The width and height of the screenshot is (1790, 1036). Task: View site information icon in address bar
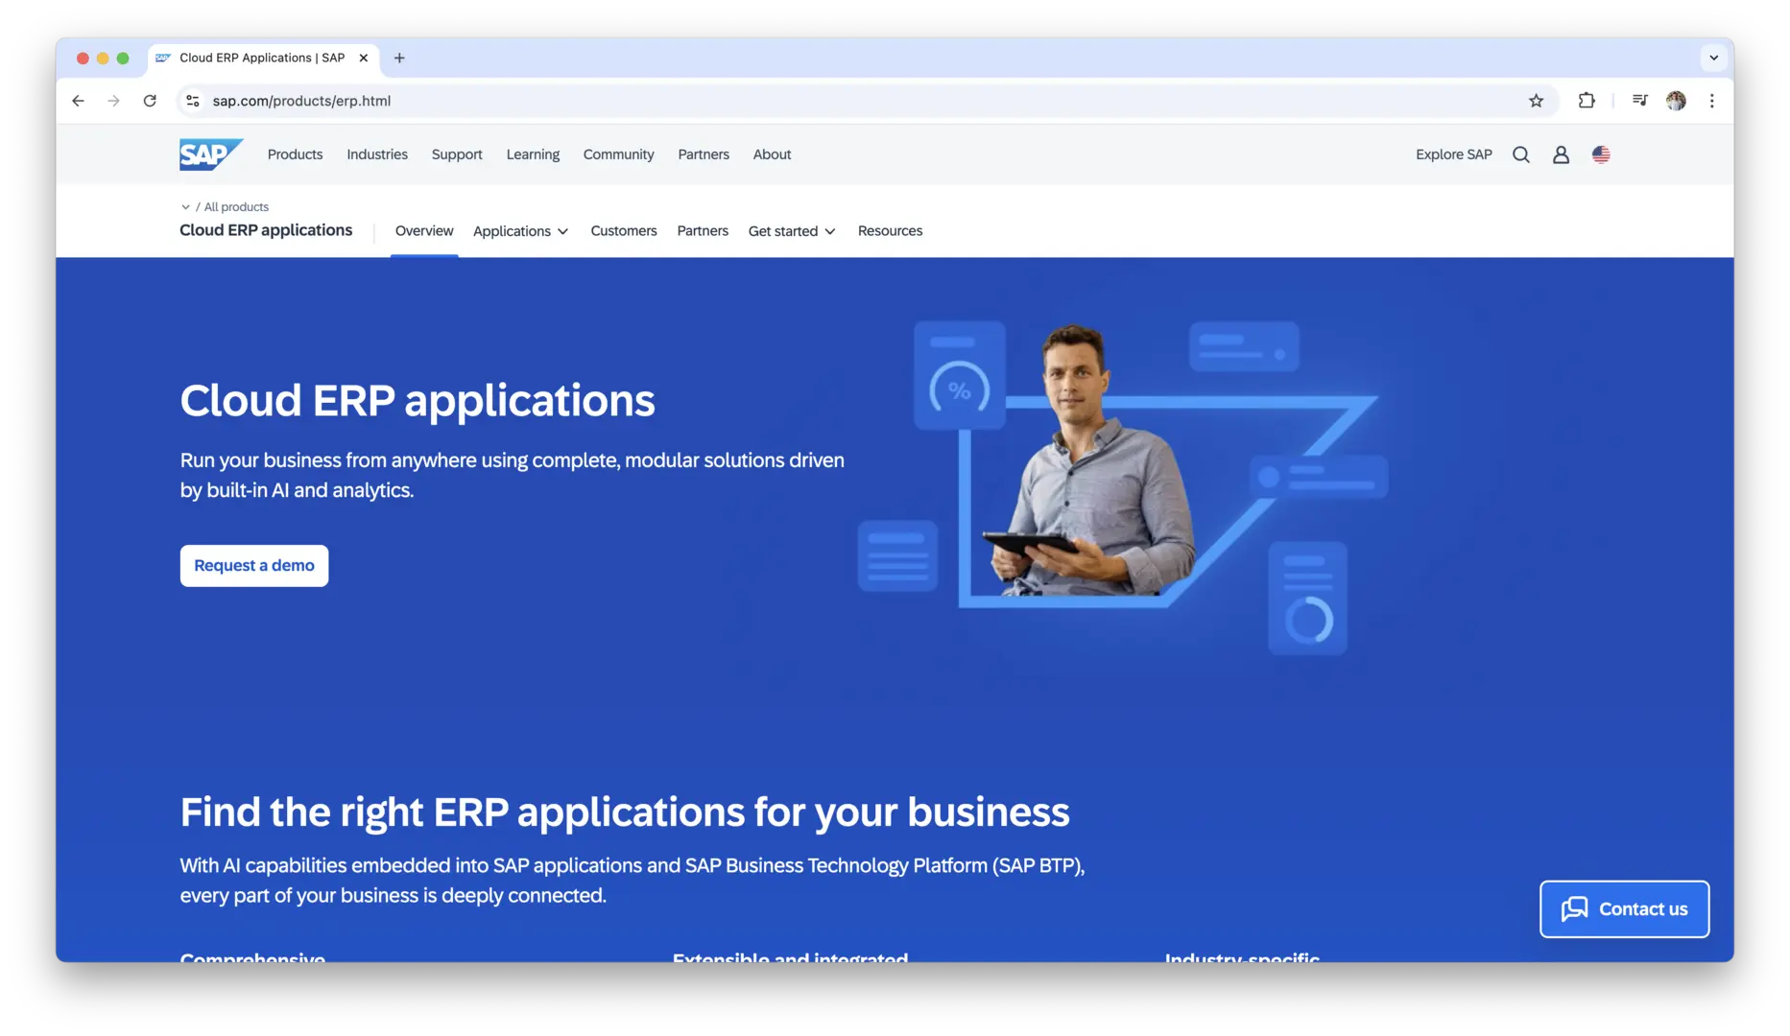pyautogui.click(x=193, y=101)
